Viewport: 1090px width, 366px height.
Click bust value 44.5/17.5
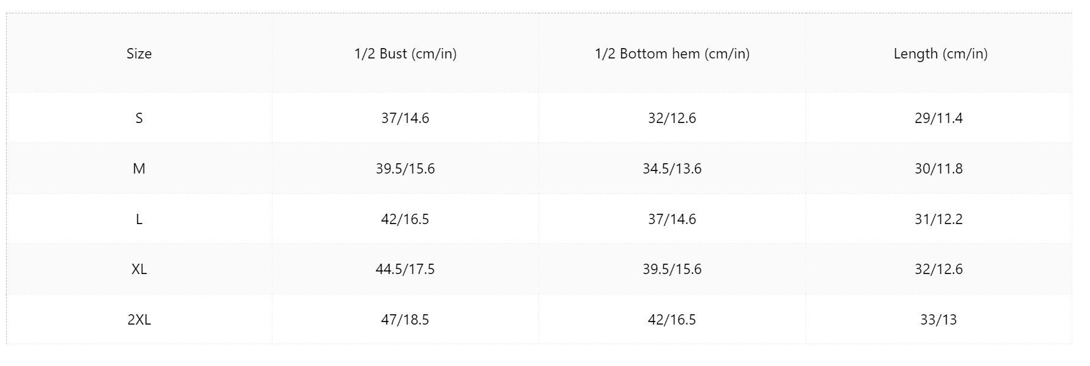pos(405,269)
